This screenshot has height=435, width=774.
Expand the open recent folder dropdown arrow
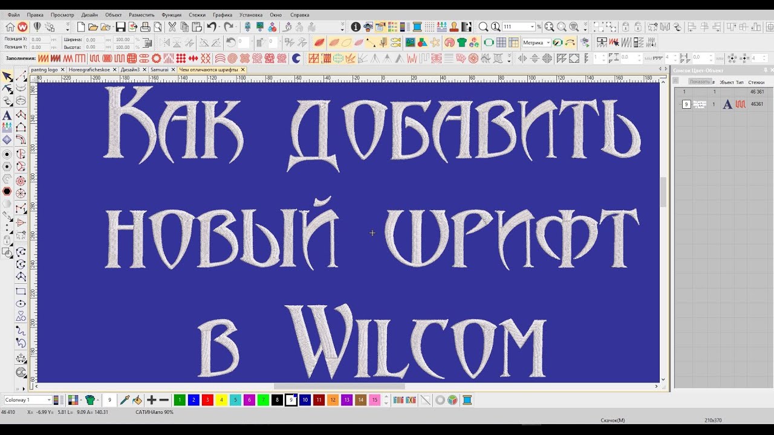tap(112, 27)
